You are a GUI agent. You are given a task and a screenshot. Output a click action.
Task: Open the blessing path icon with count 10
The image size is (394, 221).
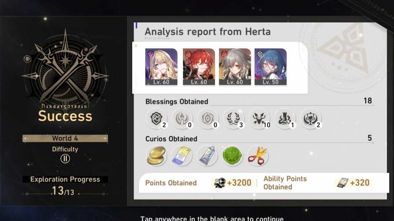259,119
